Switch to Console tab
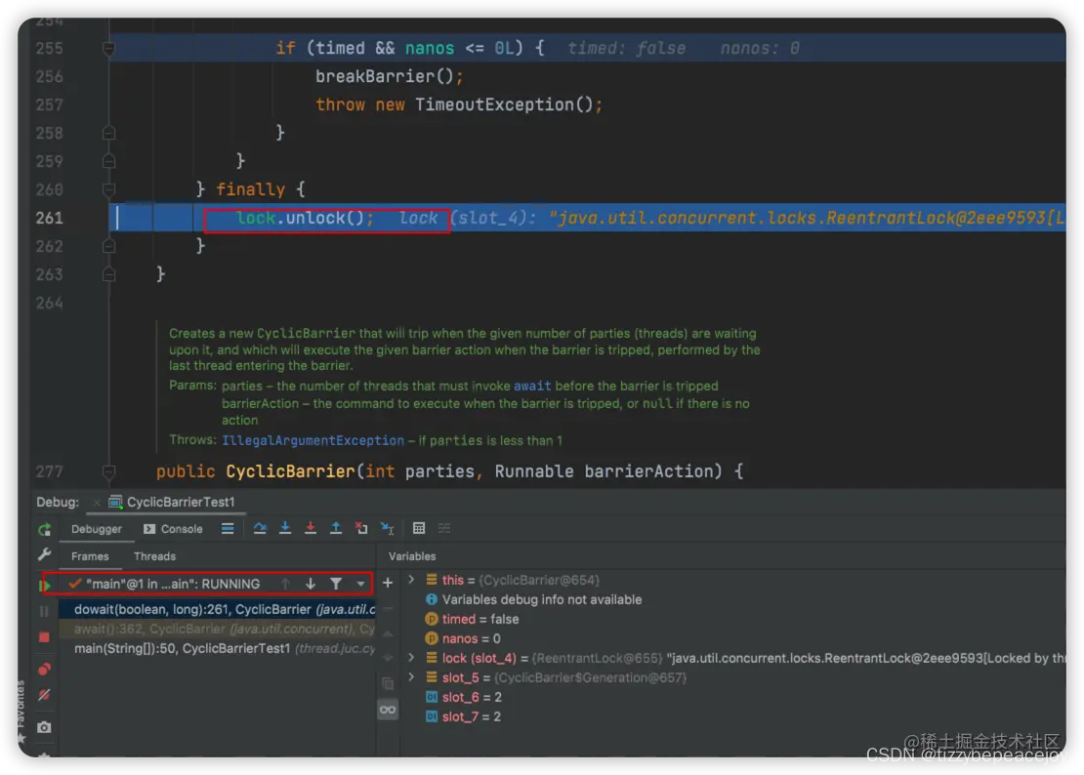Image resolution: width=1084 pixels, height=775 pixels. (x=174, y=529)
